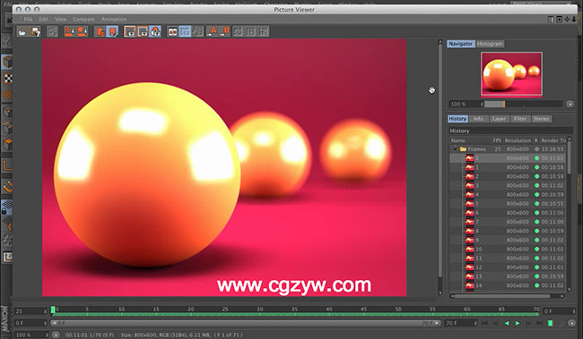
Task: Open the Animation menu
Action: point(114,20)
